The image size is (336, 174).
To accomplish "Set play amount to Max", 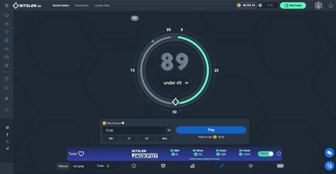I will [x=164, y=138].
